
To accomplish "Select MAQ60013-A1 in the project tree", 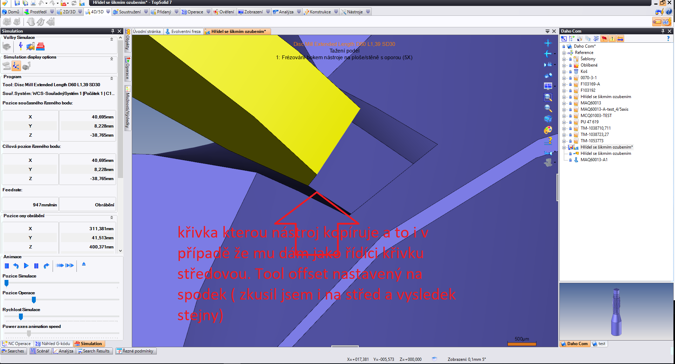I will pos(594,160).
